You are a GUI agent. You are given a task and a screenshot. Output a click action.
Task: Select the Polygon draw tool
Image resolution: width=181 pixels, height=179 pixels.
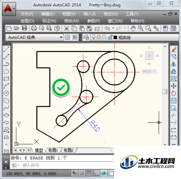coord(6,71)
